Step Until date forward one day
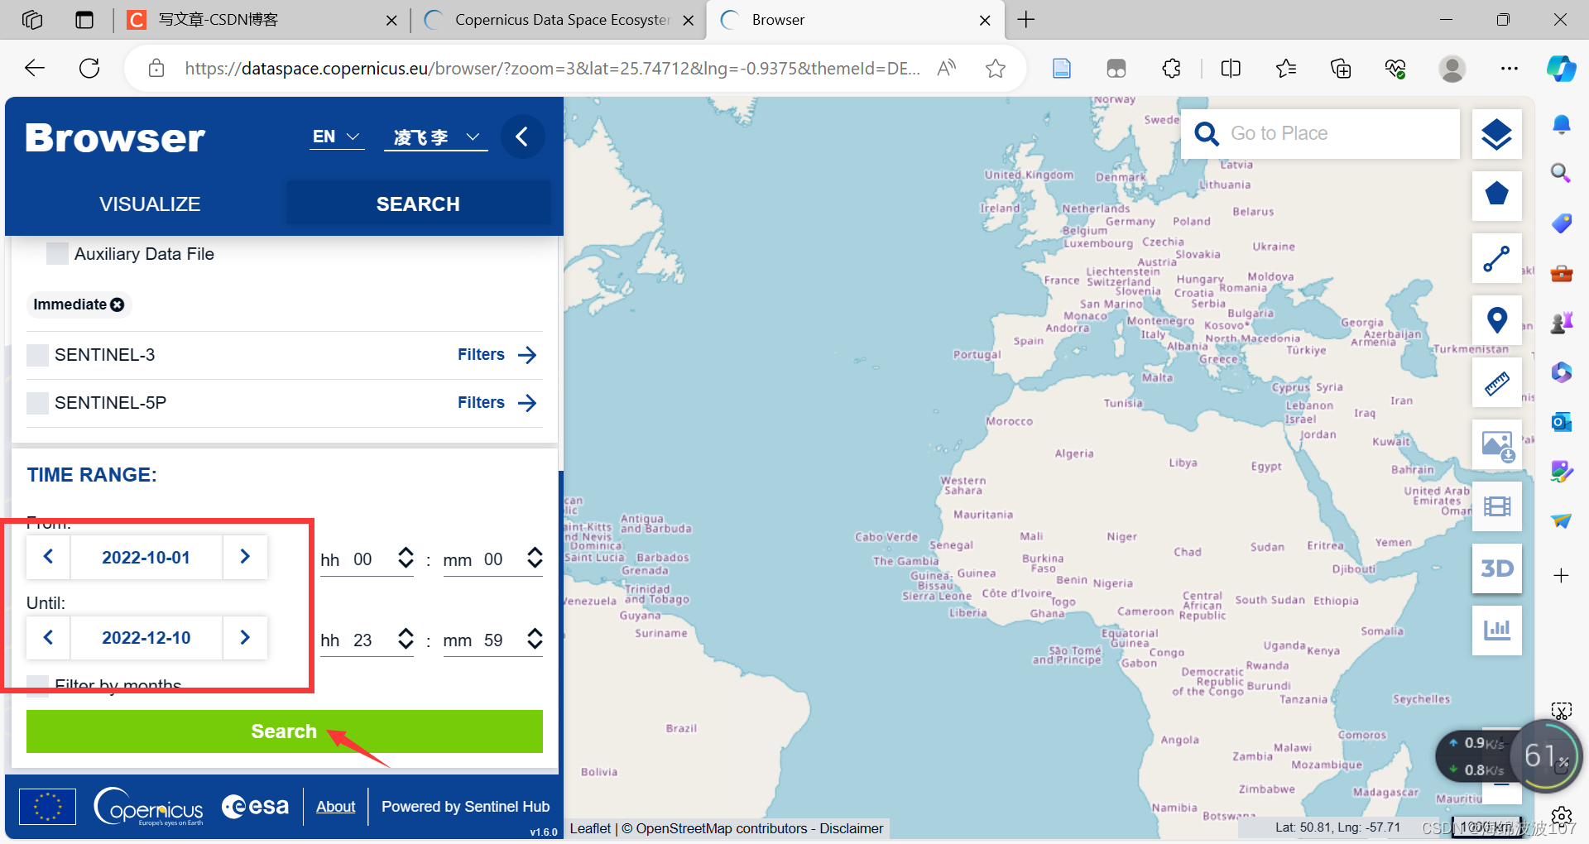The image size is (1589, 844). coord(245,637)
